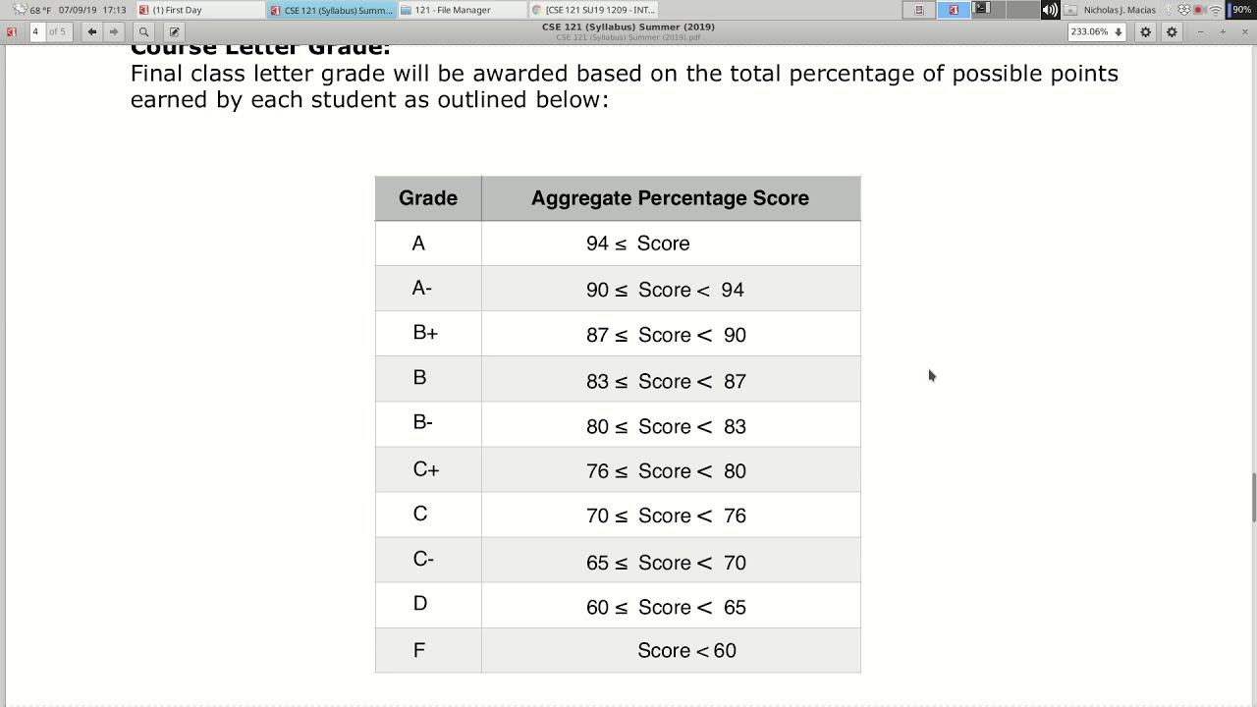The image size is (1257, 707).
Task: Click the red recording indicator icon
Action: coord(1199,10)
